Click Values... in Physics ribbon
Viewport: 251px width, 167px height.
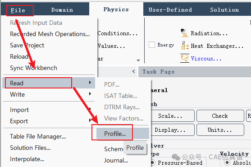click(111, 46)
